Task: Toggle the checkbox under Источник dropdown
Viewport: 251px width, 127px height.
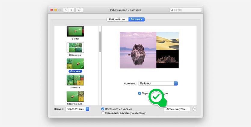Action: tap(140, 93)
